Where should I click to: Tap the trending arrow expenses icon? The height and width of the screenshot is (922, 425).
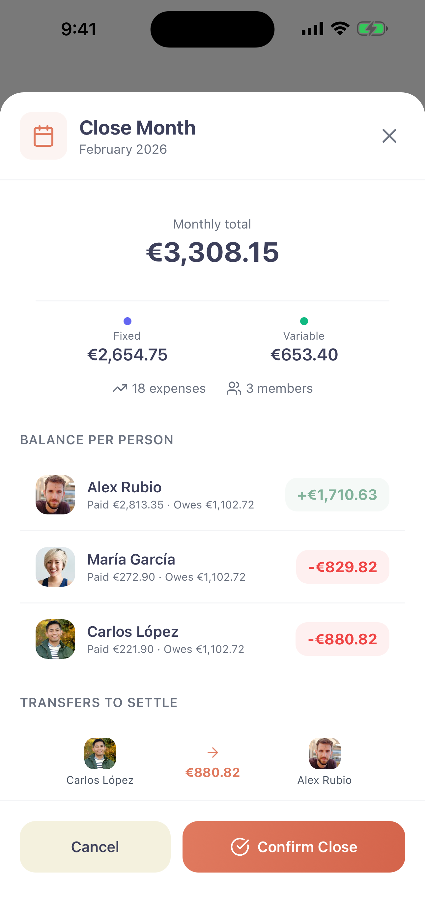pyautogui.click(x=120, y=388)
